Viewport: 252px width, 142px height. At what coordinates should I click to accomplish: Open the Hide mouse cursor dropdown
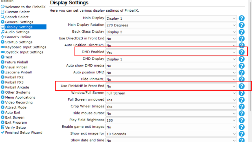pyautogui.click(x=171, y=113)
